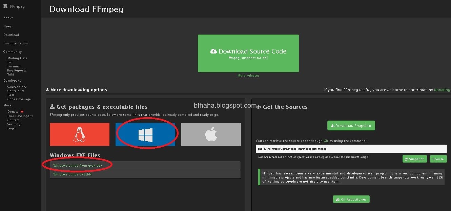
Task: Open Documentation from the sidebar
Action: (16, 43)
